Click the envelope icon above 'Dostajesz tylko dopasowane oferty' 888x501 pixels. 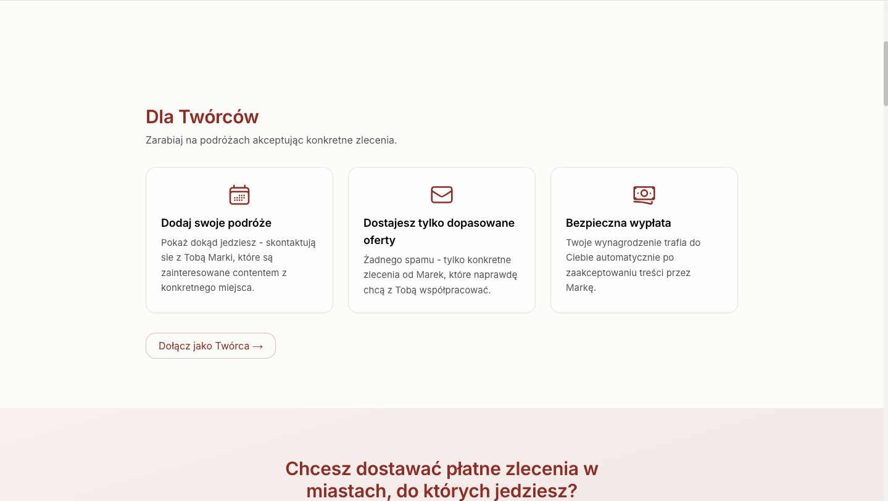coord(441,195)
